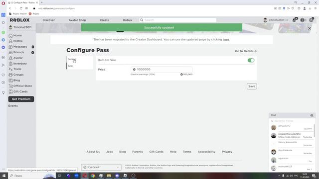Open the Русский language dropdown
Image resolution: width=319 pixels, height=179 pixels.
(101, 167)
